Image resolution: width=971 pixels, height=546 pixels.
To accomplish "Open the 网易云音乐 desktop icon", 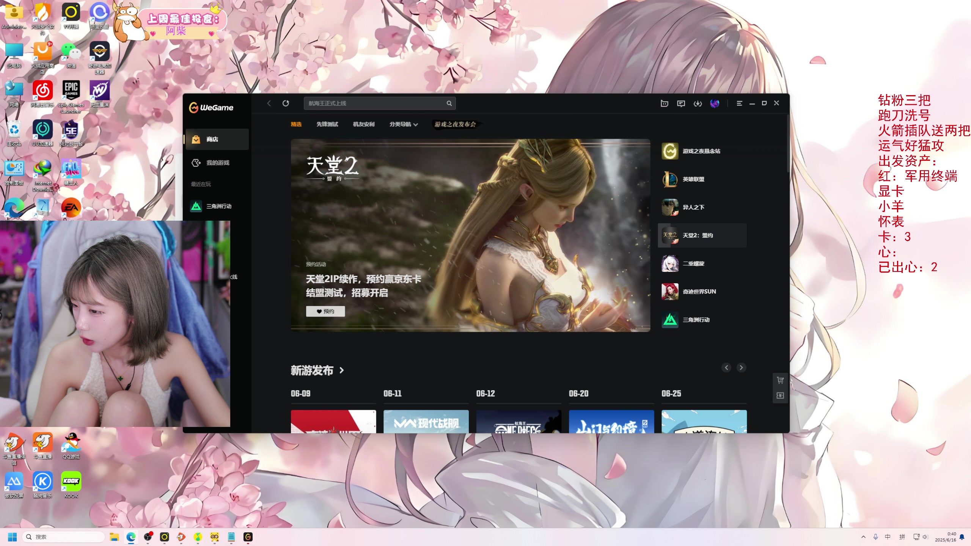I will tap(42, 94).
